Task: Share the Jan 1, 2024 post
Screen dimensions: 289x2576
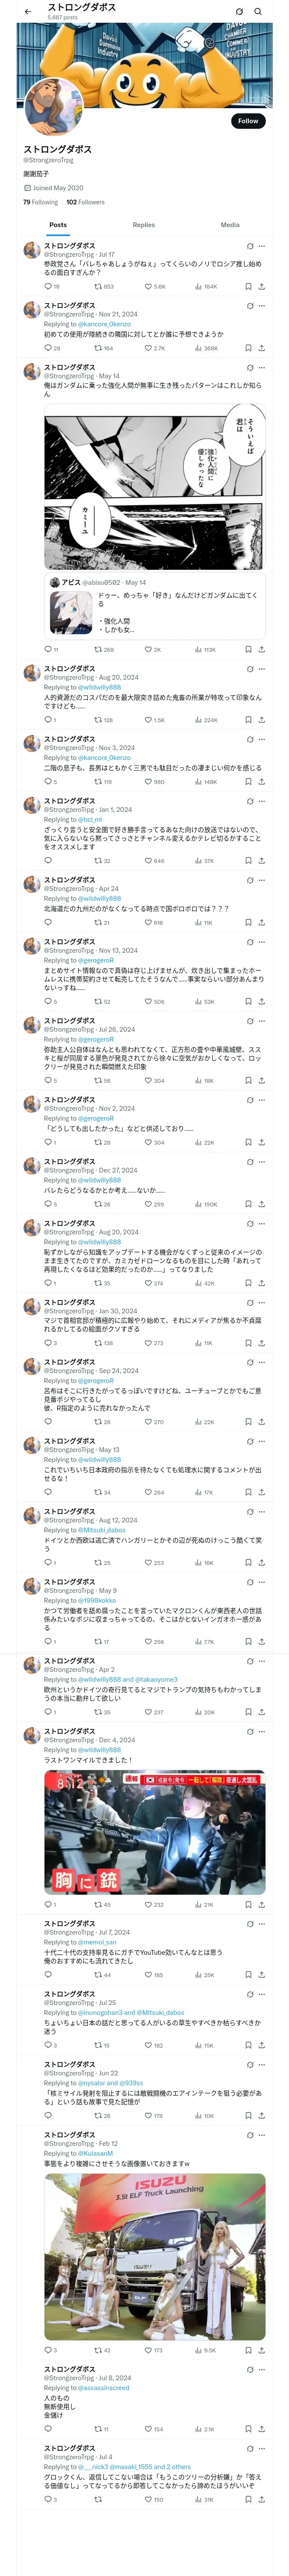Action: [x=261, y=860]
